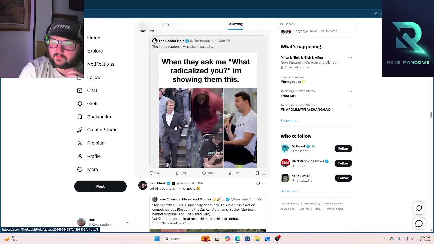Click The Rabbit Hole account name

[x=171, y=41]
